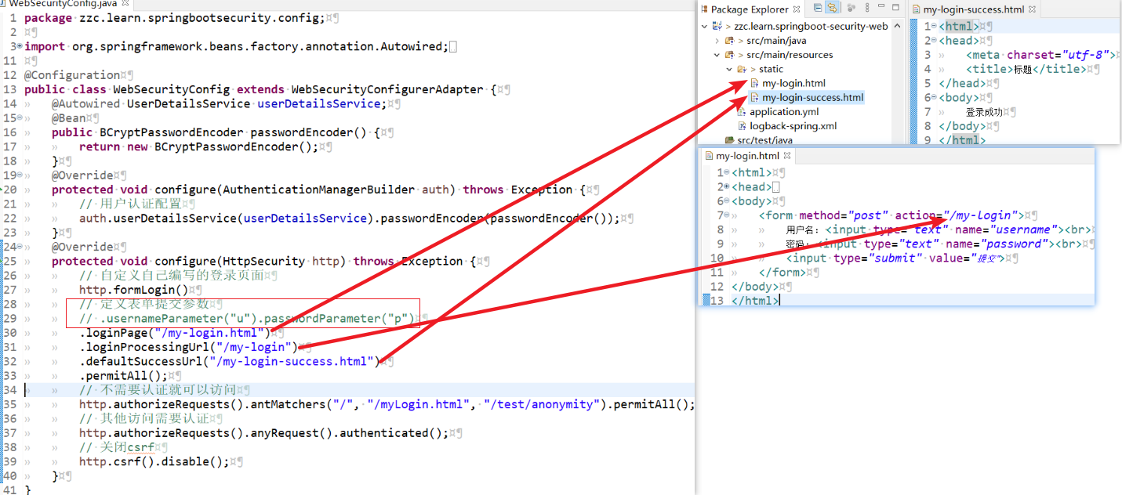The width and height of the screenshot is (1122, 495).
Task: Click the static folder icon
Action: (742, 69)
